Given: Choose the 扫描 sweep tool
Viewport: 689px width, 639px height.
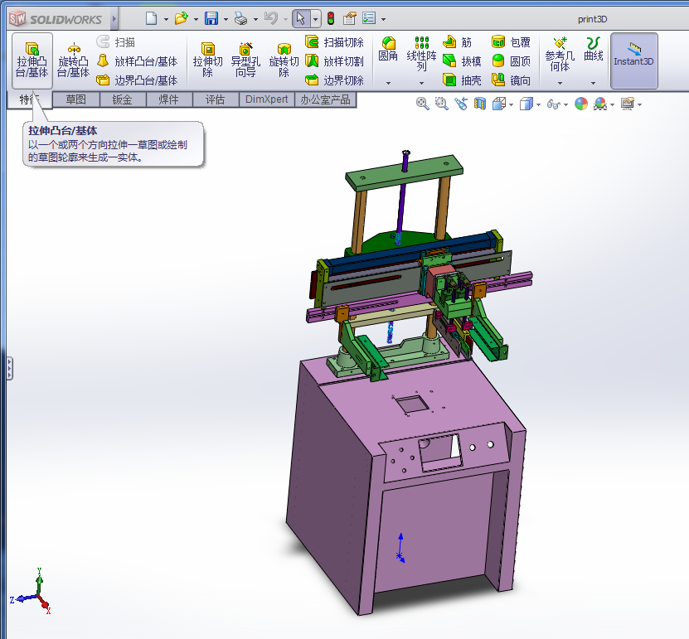Looking at the screenshot, I should point(115,42).
